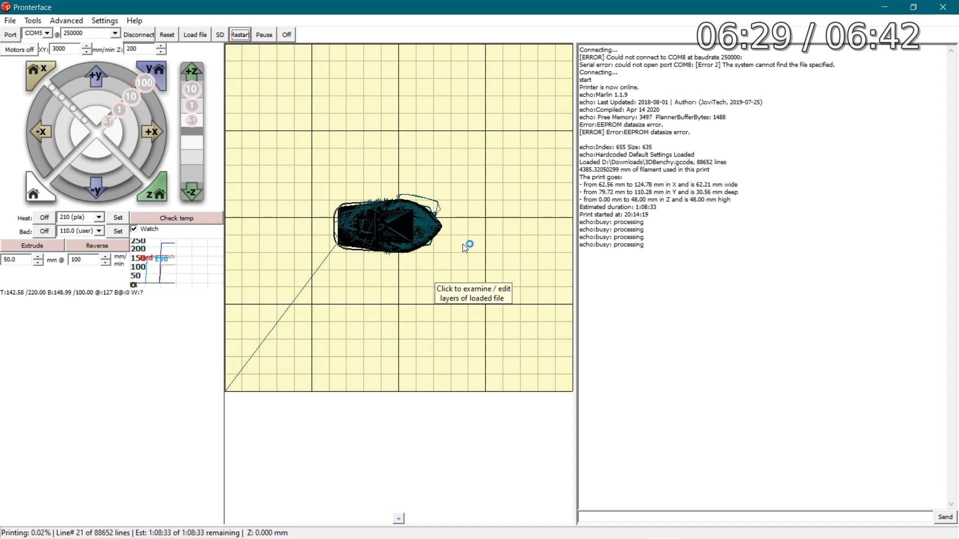Increase the 50.0 mm extrude length spinner

(x=38, y=257)
